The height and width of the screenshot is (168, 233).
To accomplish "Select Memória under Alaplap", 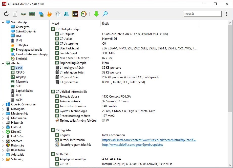I will [22, 82].
